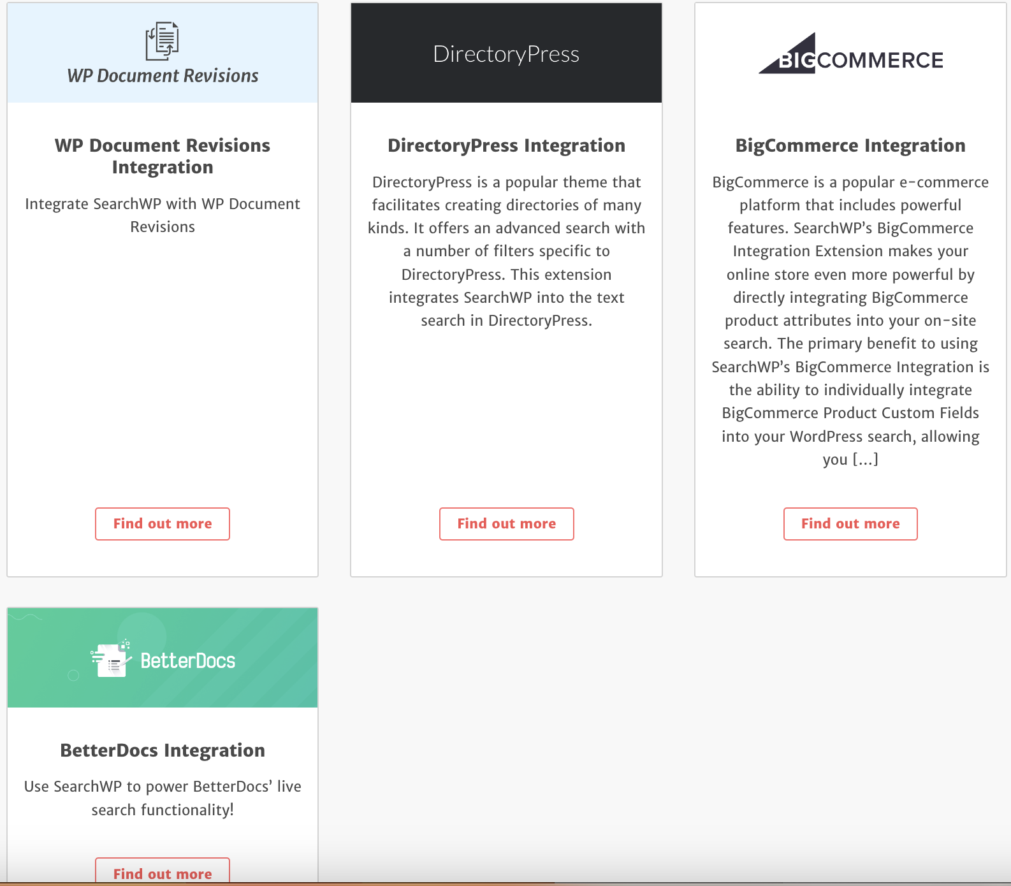Image resolution: width=1011 pixels, height=886 pixels.
Task: Click Find out more under DirectoryPress Integration
Action: [x=507, y=524]
